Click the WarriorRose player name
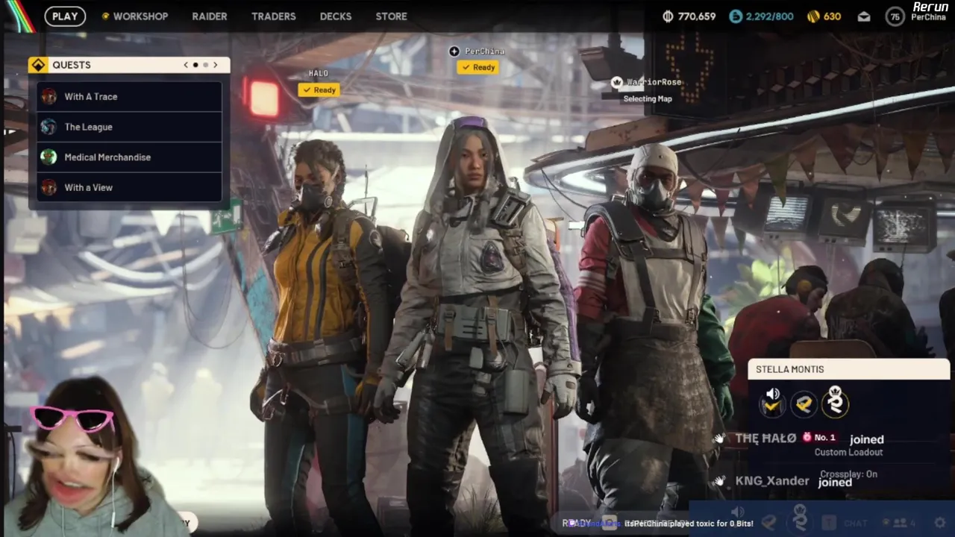The image size is (955, 537). [654, 82]
